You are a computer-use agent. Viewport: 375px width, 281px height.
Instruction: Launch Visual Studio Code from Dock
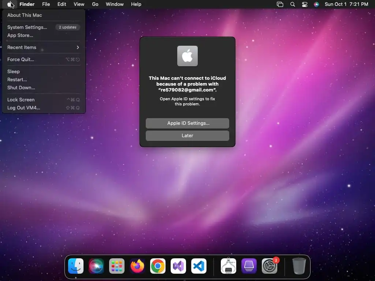click(199, 266)
